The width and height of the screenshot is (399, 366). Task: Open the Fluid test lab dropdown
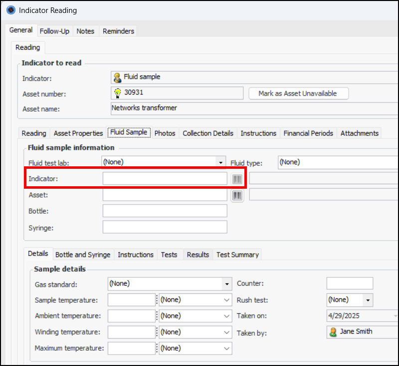click(220, 162)
